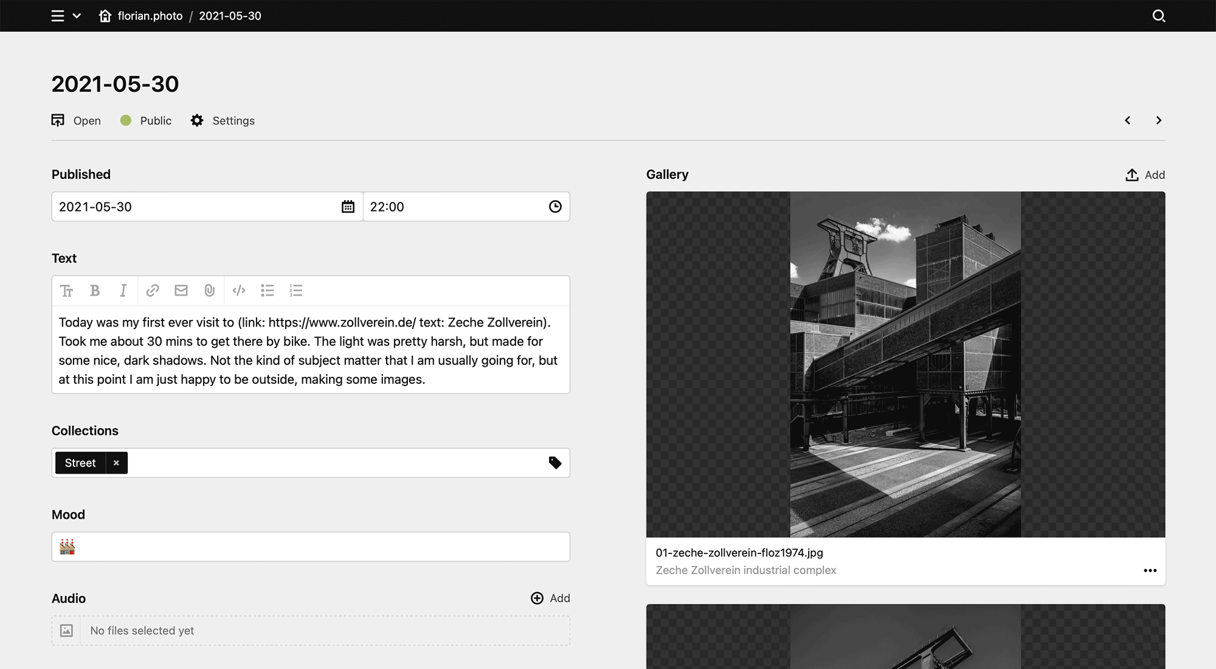Open the page Settings
This screenshot has height=669, width=1216.
(223, 120)
